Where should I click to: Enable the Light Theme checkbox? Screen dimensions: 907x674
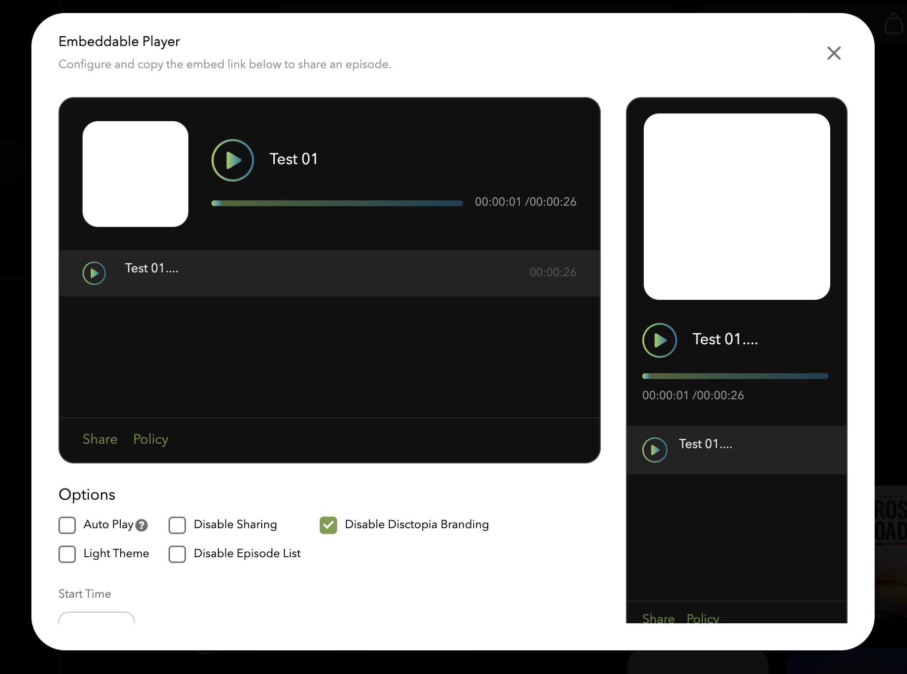(x=67, y=554)
